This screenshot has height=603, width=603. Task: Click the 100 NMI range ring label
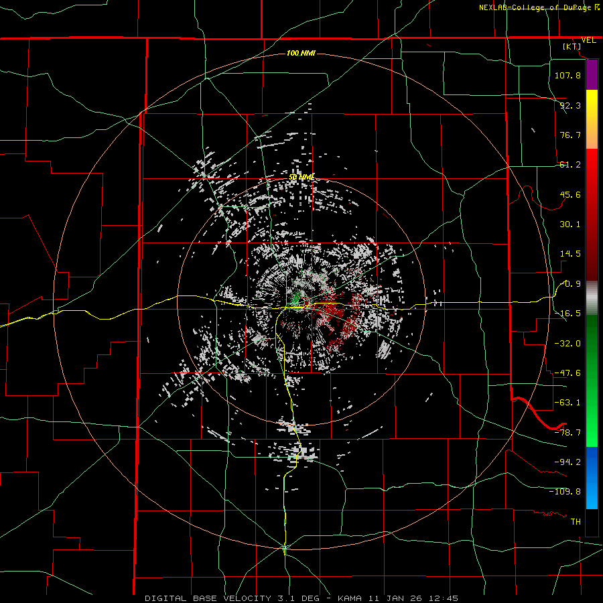pyautogui.click(x=301, y=53)
